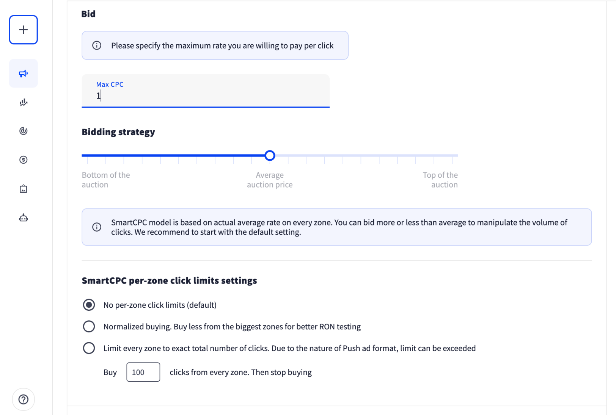The height and width of the screenshot is (415, 616).
Task: Select Limit every zone to exact clicks radio
Action: tap(89, 348)
